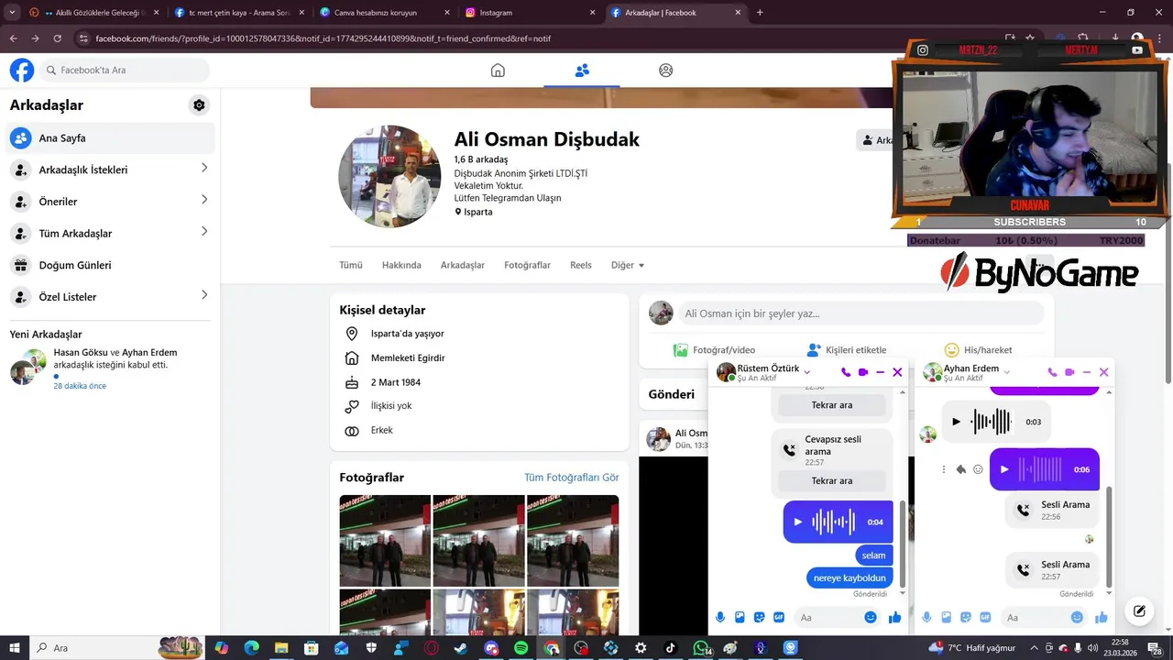1173x660 pixels.
Task: Switch to the Tümü profile tab
Action: 351,265
